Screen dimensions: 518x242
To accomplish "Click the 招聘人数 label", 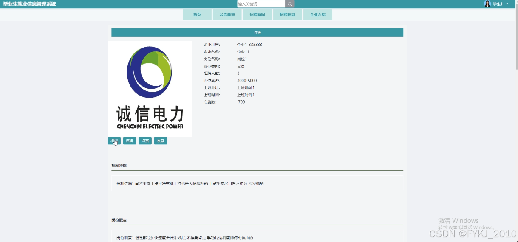I will point(212,73).
